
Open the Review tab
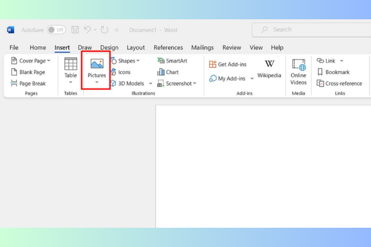232,47
